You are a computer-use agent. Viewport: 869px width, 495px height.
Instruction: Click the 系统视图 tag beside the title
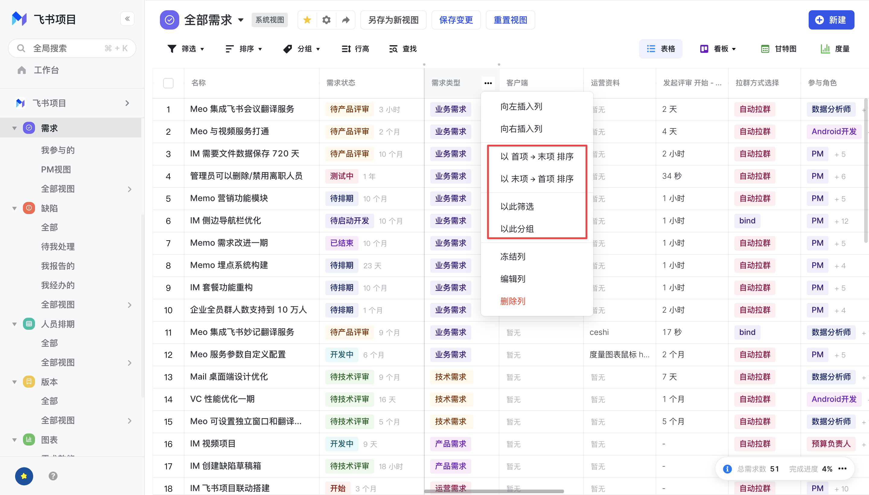(270, 20)
